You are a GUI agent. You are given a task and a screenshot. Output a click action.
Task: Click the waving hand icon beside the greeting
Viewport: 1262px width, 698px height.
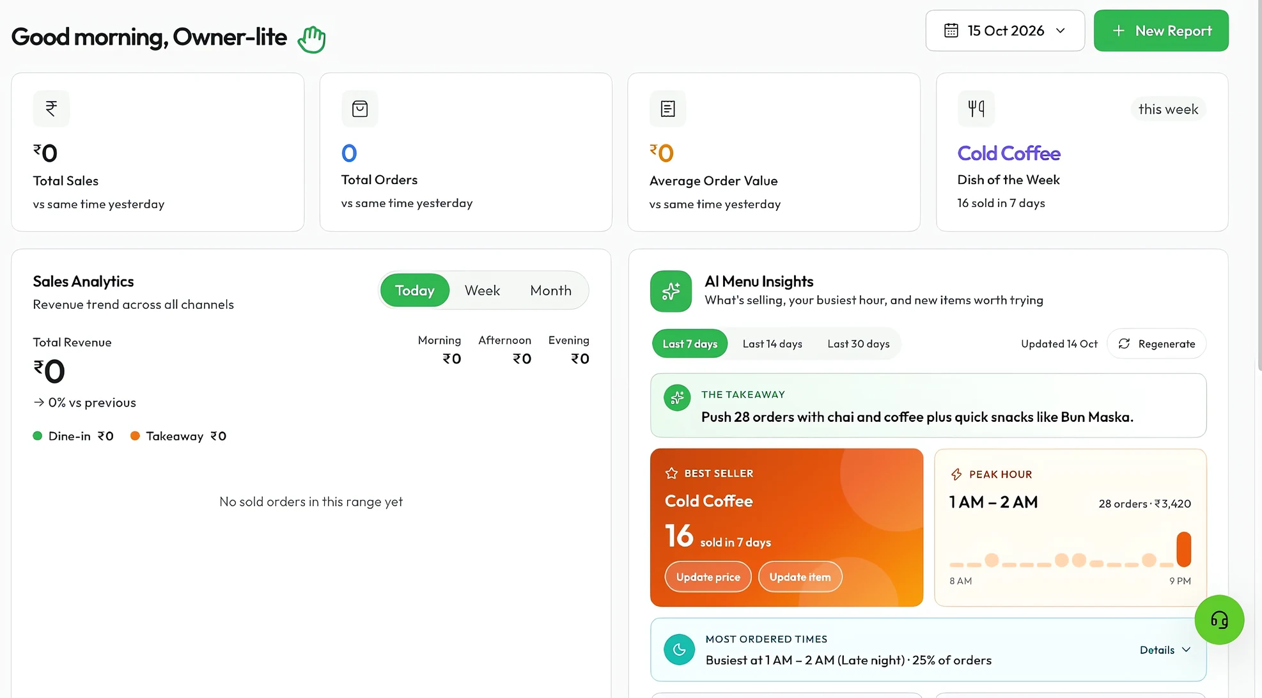pos(312,39)
